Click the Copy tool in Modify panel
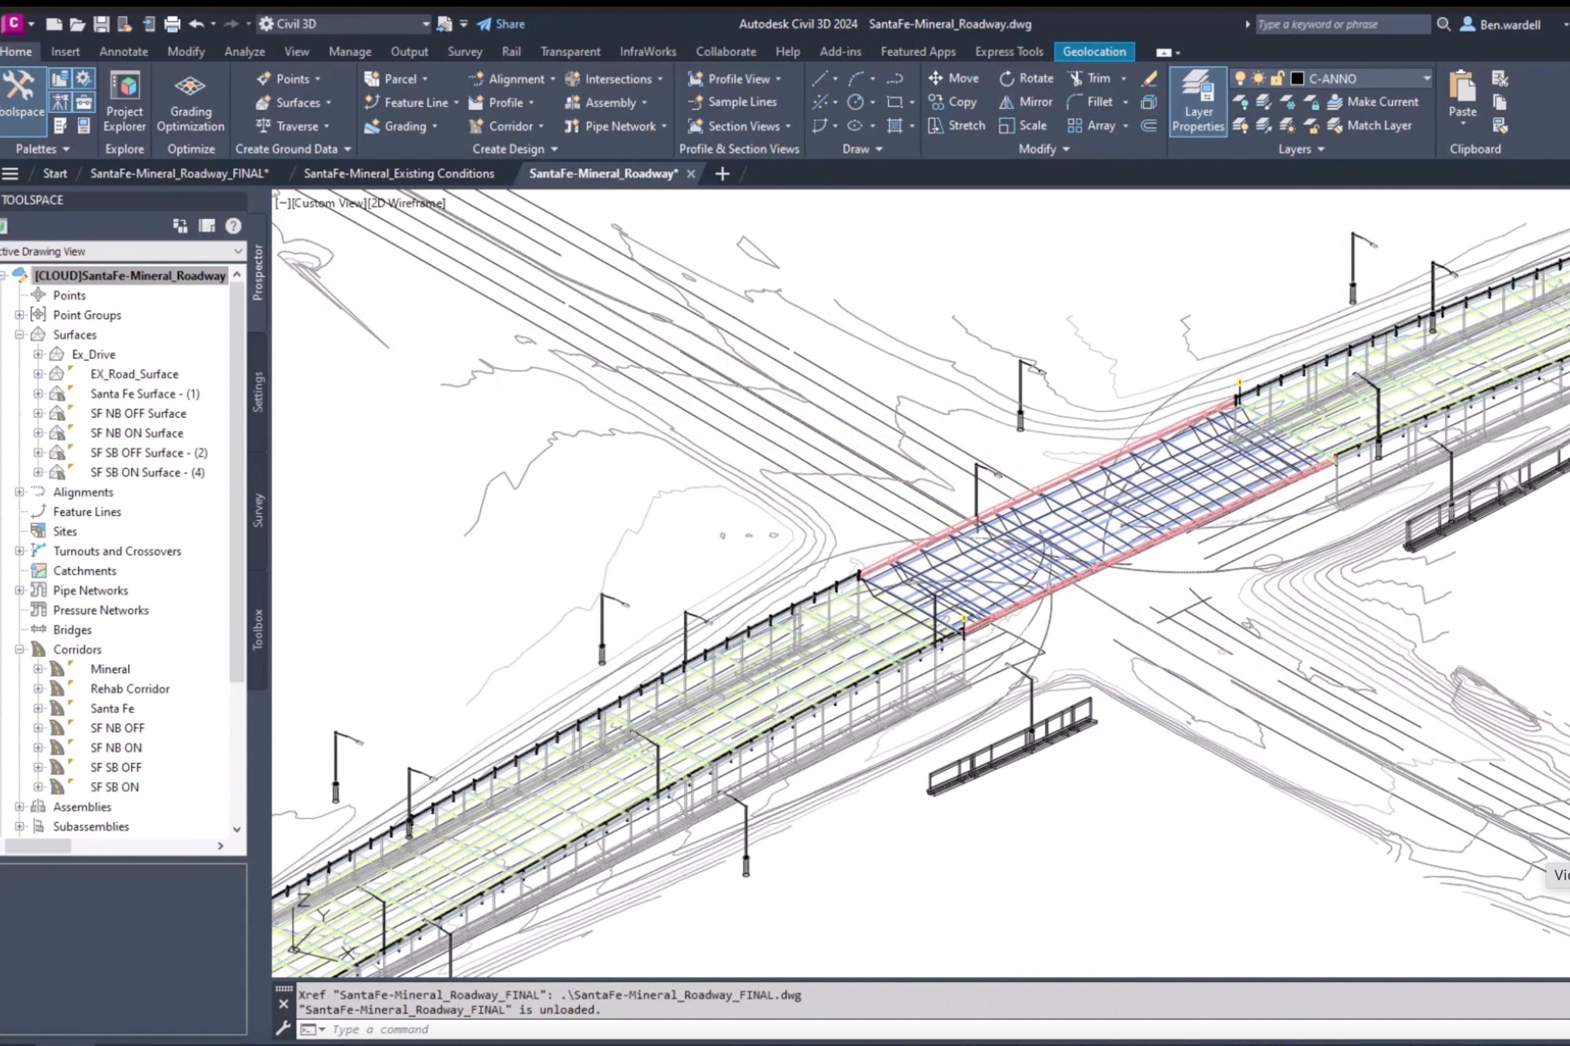Screen dimensions: 1570x1046 [952, 102]
